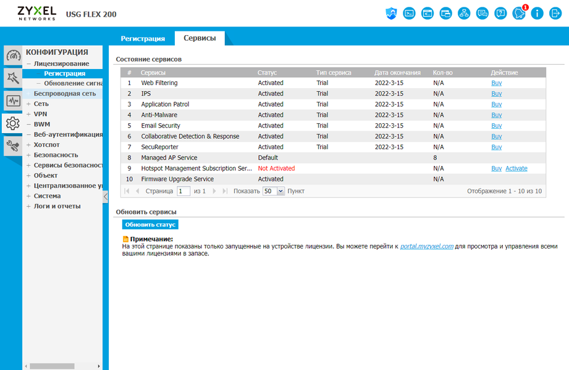Click the logout icon at top right
This screenshot has height=370, width=569.
[x=555, y=14]
